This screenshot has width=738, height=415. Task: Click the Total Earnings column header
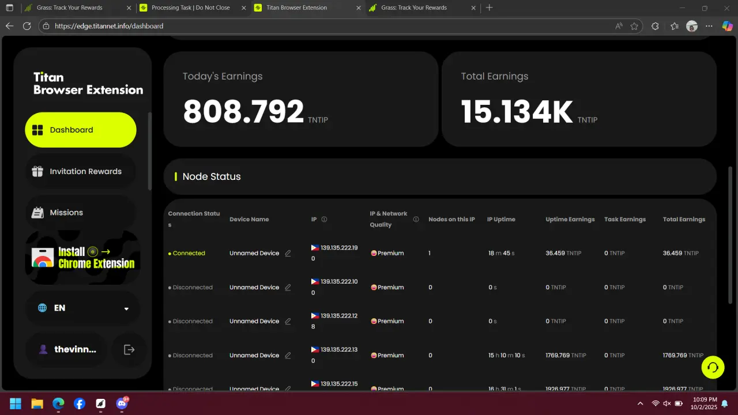point(684,219)
